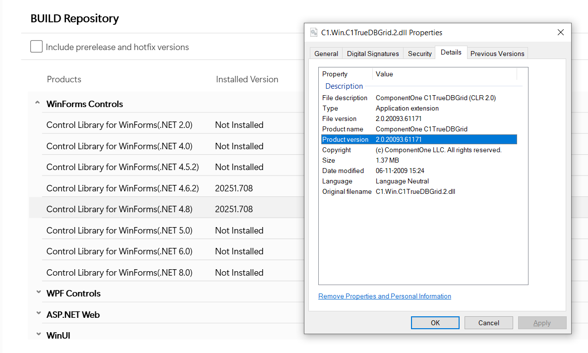Expand the WinUI group
Screen dimensions: 588x353
(39, 334)
